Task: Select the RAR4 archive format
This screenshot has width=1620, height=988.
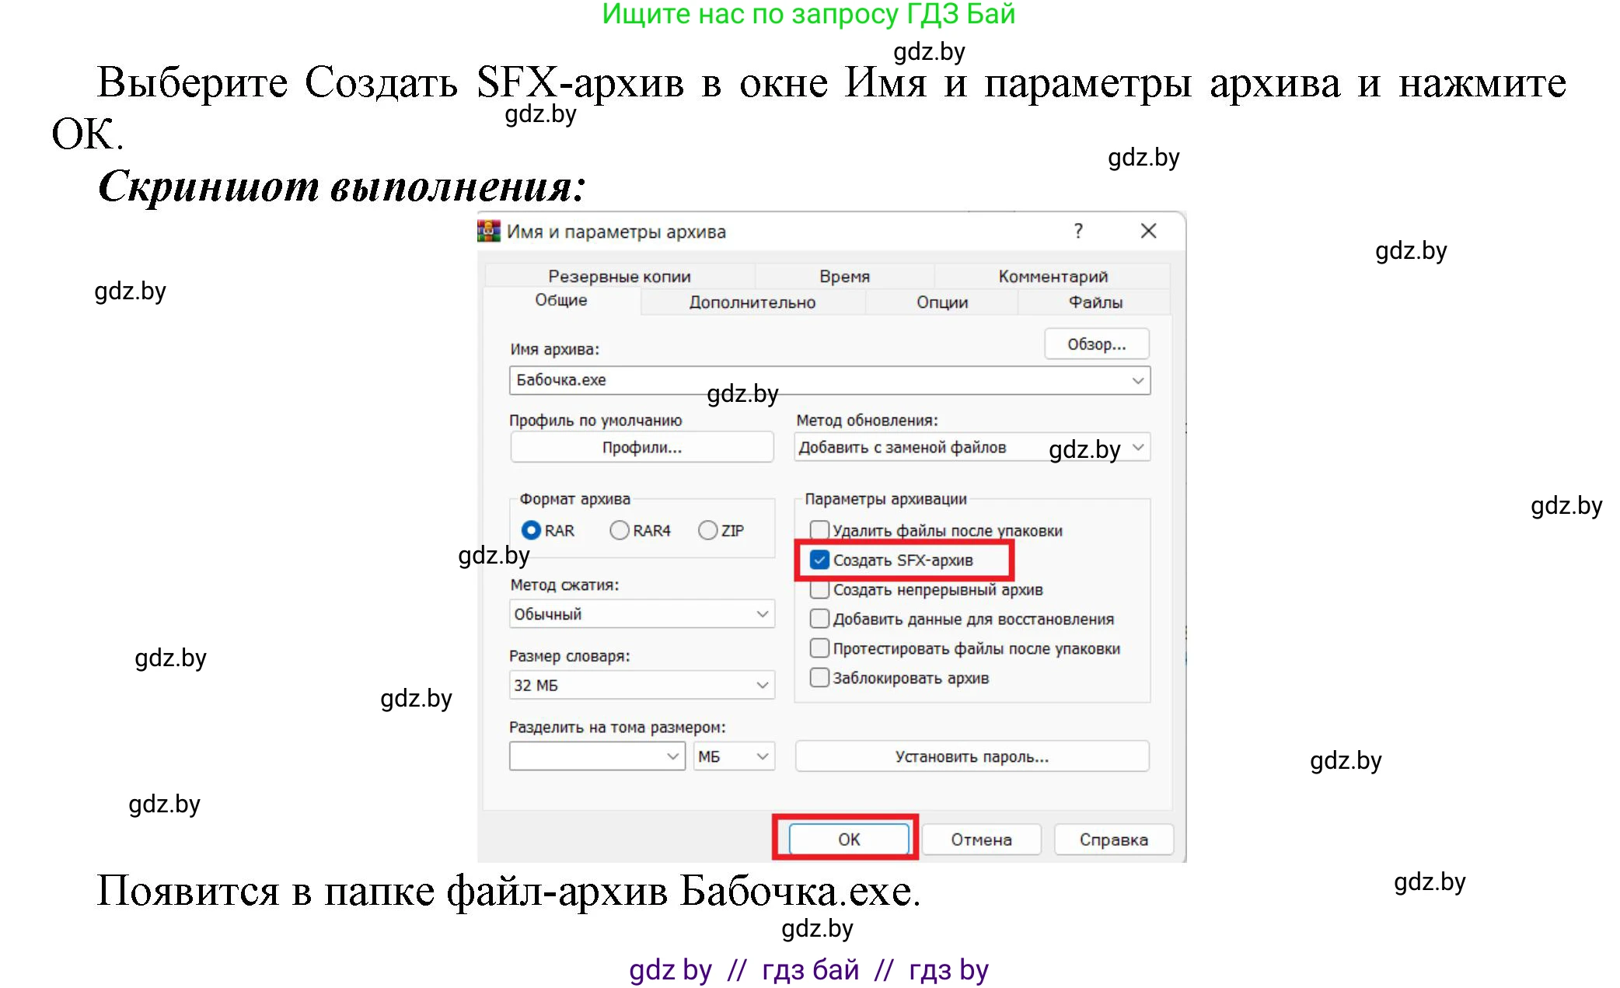Action: click(x=619, y=529)
